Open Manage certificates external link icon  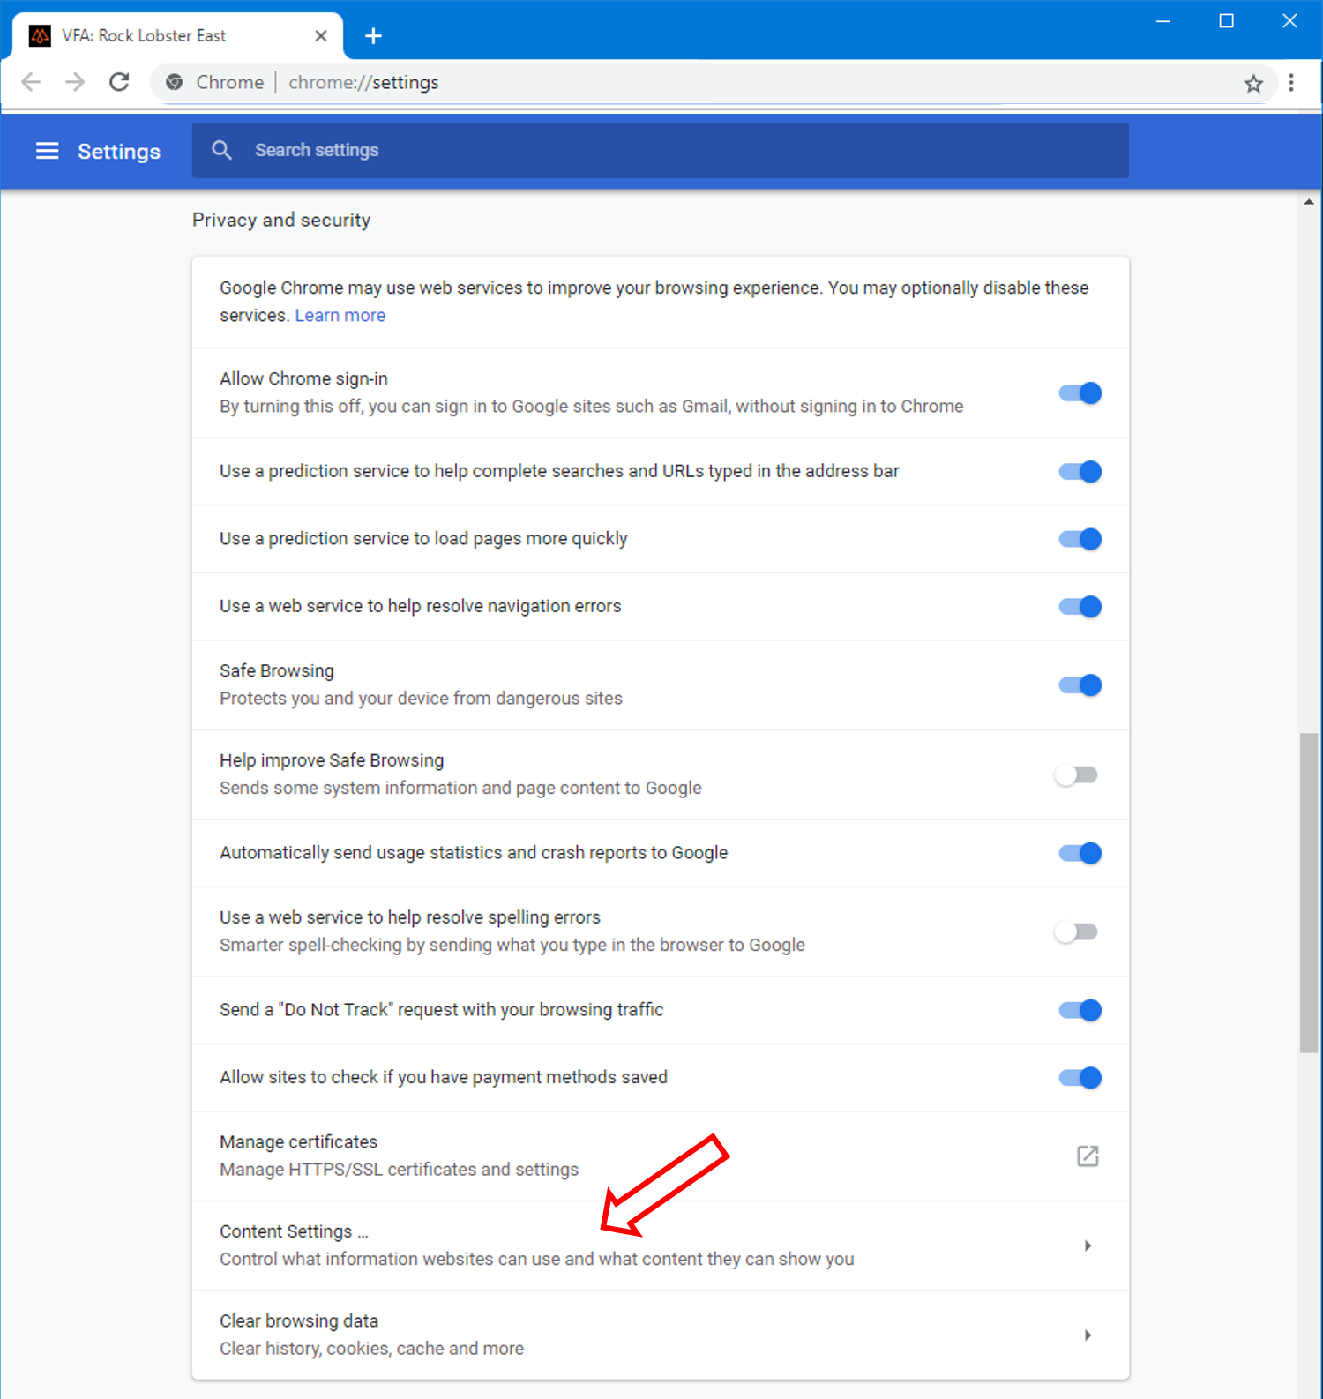[1088, 1156]
